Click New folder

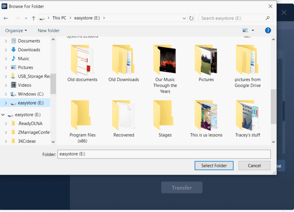click(48, 31)
